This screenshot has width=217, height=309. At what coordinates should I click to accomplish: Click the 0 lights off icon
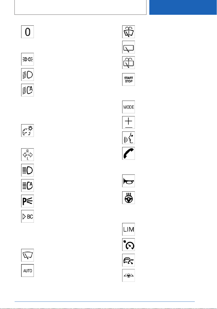coord(27,32)
